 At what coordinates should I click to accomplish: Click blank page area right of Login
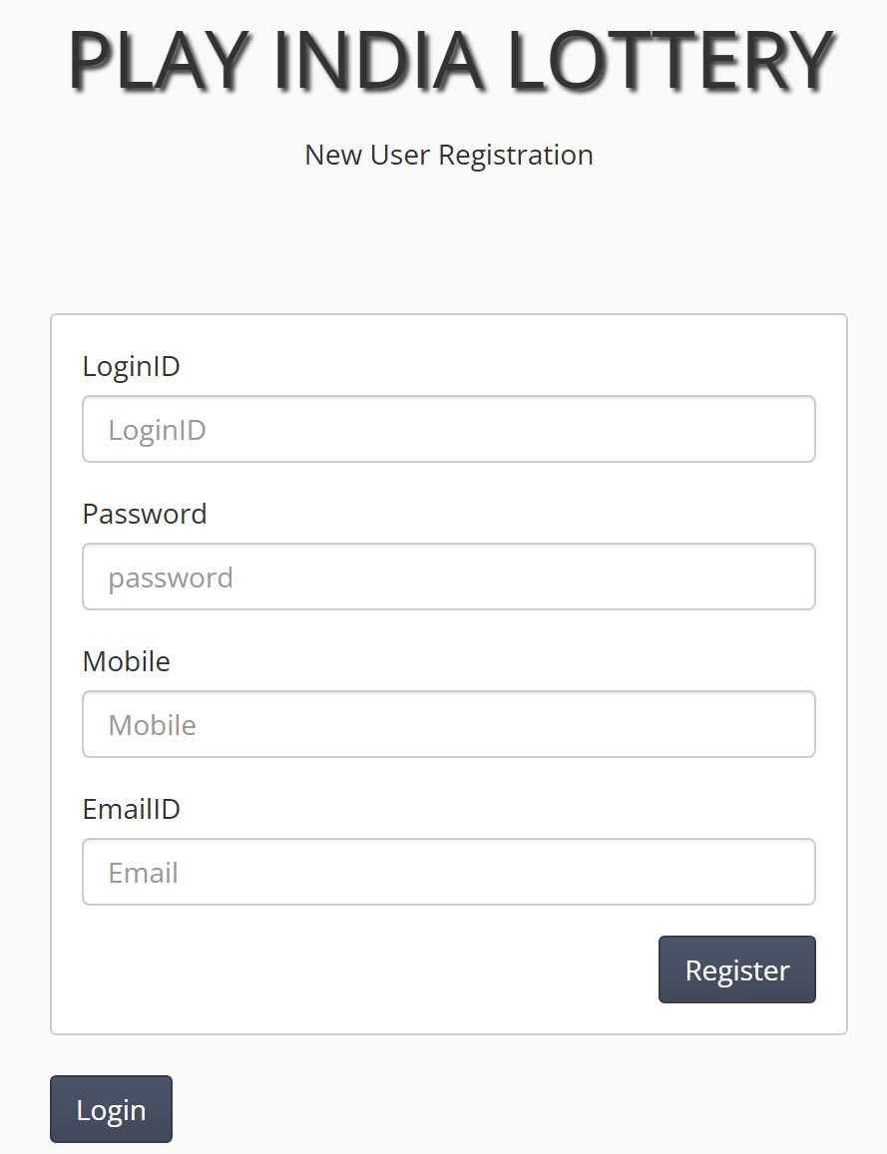pos(515,1109)
